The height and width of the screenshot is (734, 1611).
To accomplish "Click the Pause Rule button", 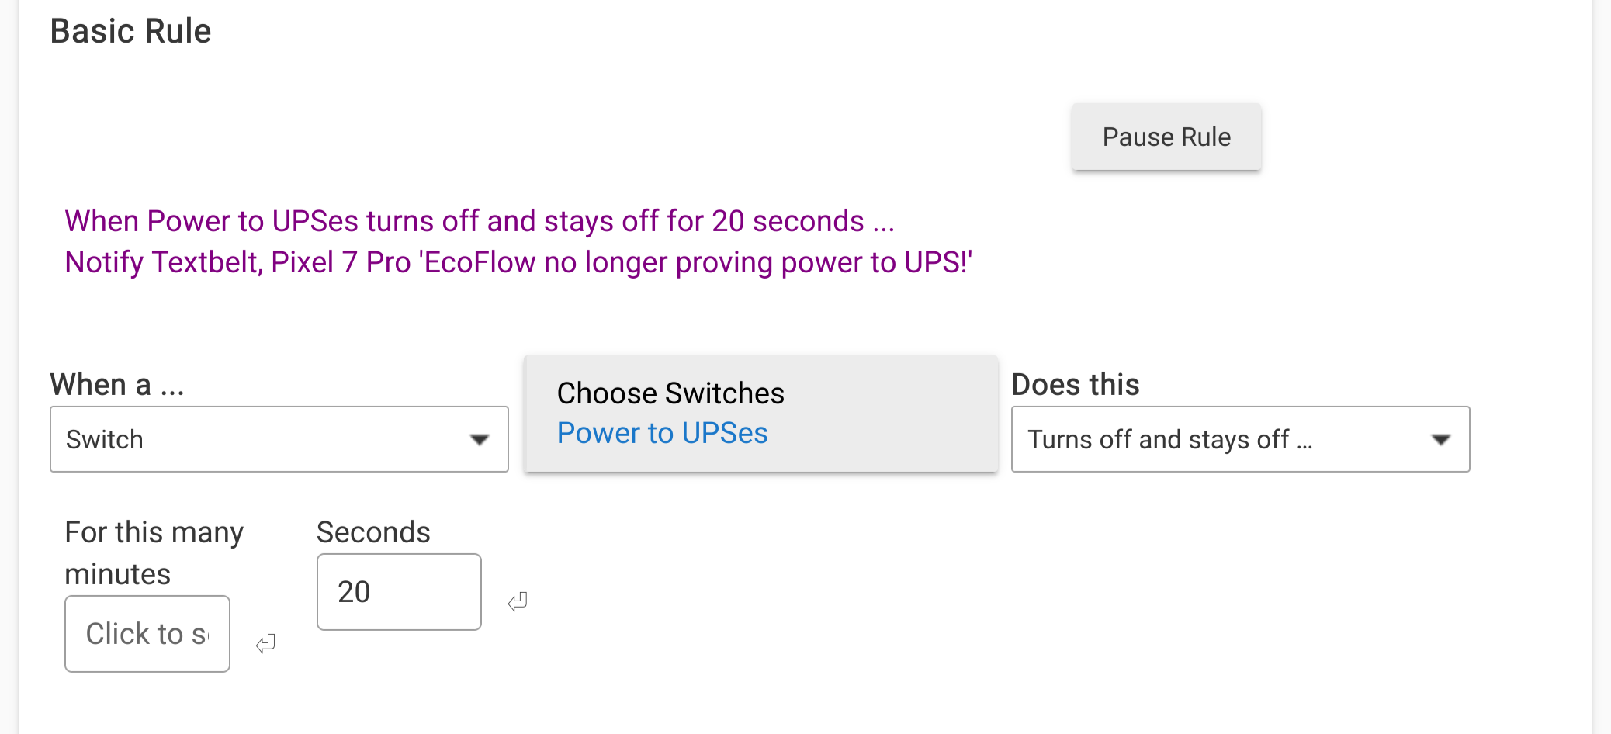I will (1166, 137).
